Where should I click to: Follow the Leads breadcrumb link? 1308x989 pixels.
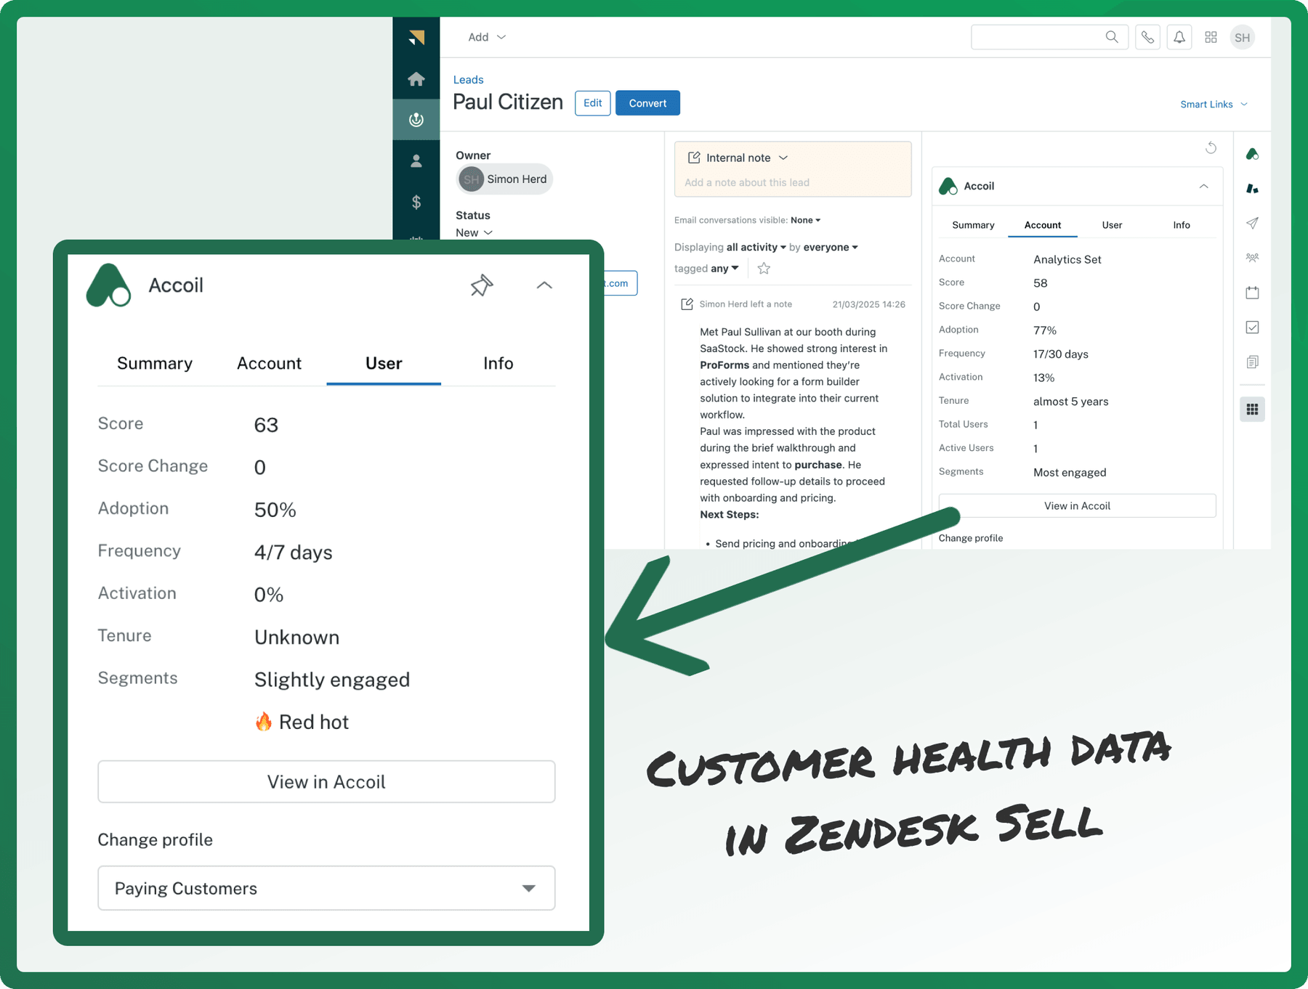click(x=468, y=80)
